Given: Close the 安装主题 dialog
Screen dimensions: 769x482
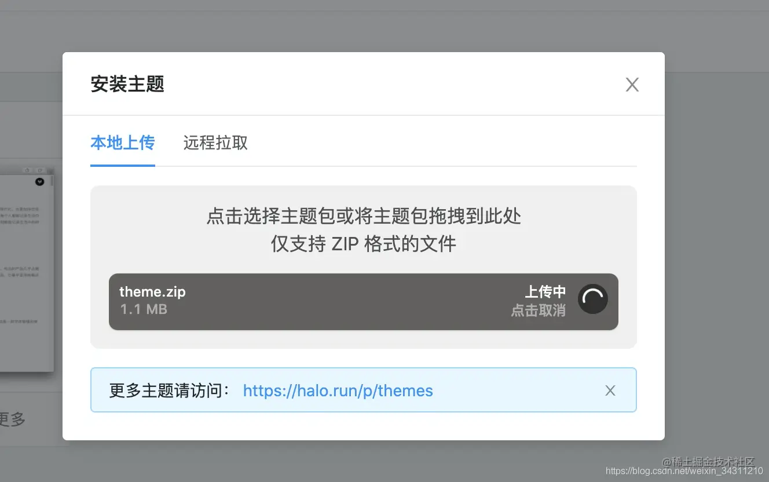Looking at the screenshot, I should tap(632, 85).
